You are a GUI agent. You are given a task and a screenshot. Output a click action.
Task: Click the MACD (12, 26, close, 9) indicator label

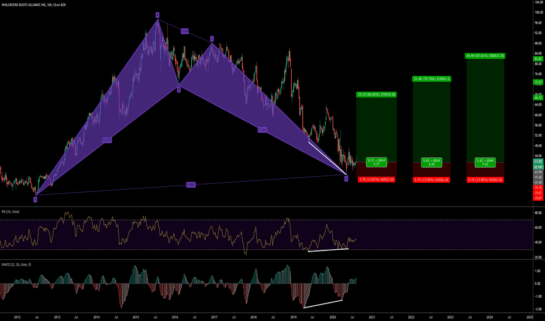pyautogui.click(x=16, y=264)
